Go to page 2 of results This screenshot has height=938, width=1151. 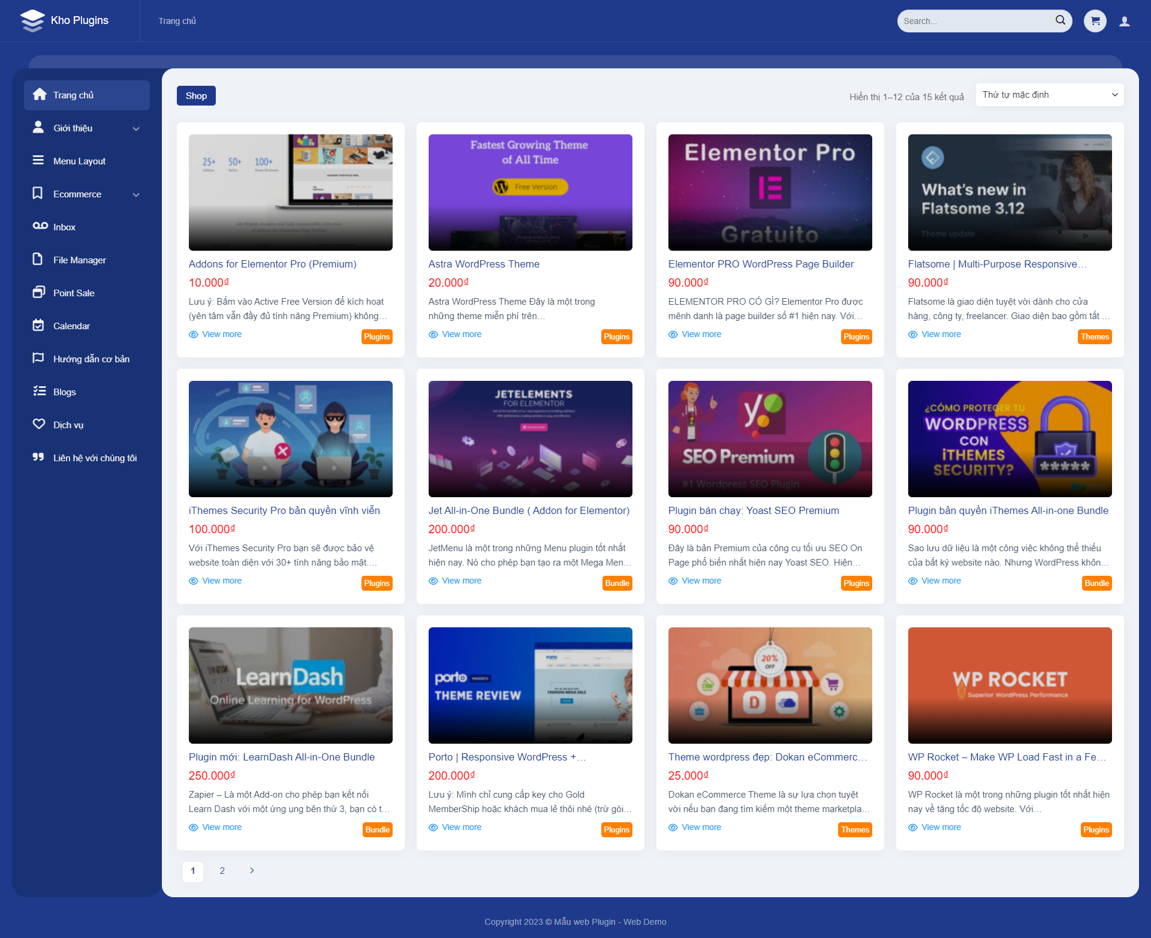(222, 870)
